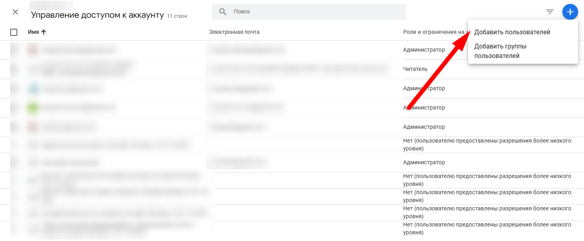Viewport: 584px width, 241px height.
Task: Open the filter icon next to the plus button
Action: (550, 12)
